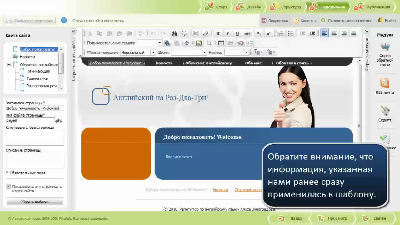The width and height of the screenshot is (400, 225).
Task: Click the Select All toolbar icon
Action: [x=196, y=33]
